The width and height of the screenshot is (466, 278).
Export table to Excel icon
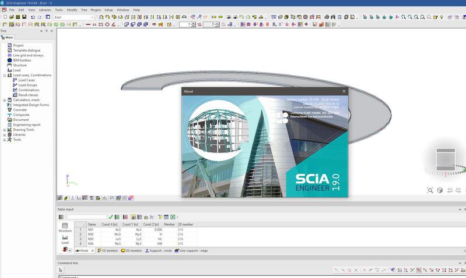[x=173, y=217]
